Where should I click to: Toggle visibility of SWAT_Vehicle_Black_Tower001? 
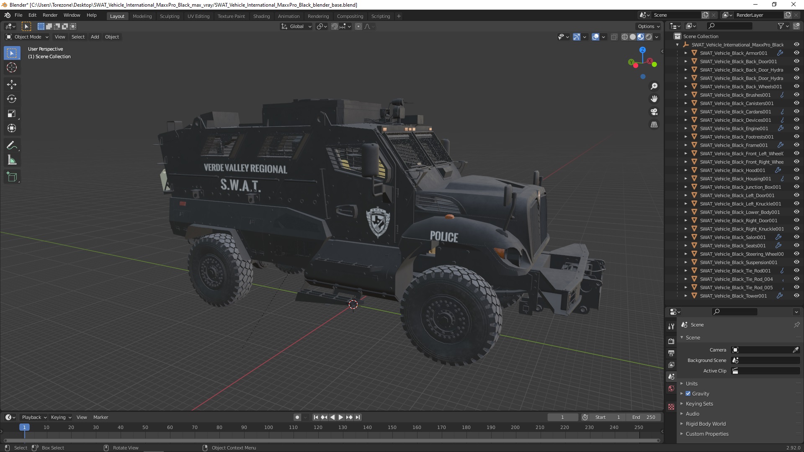point(796,296)
